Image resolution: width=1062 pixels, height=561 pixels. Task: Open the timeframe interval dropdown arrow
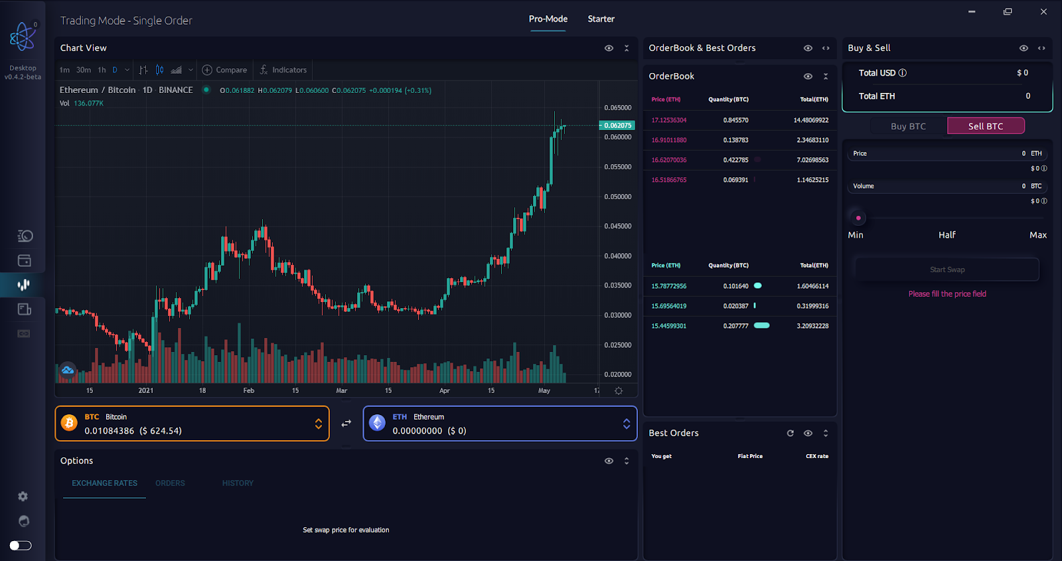tap(127, 70)
